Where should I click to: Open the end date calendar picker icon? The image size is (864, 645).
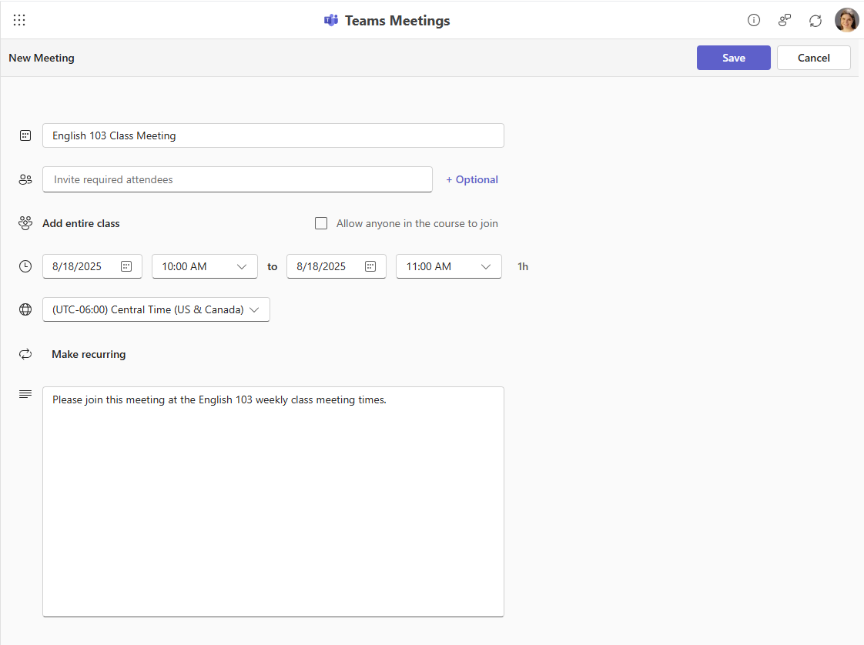[370, 266]
